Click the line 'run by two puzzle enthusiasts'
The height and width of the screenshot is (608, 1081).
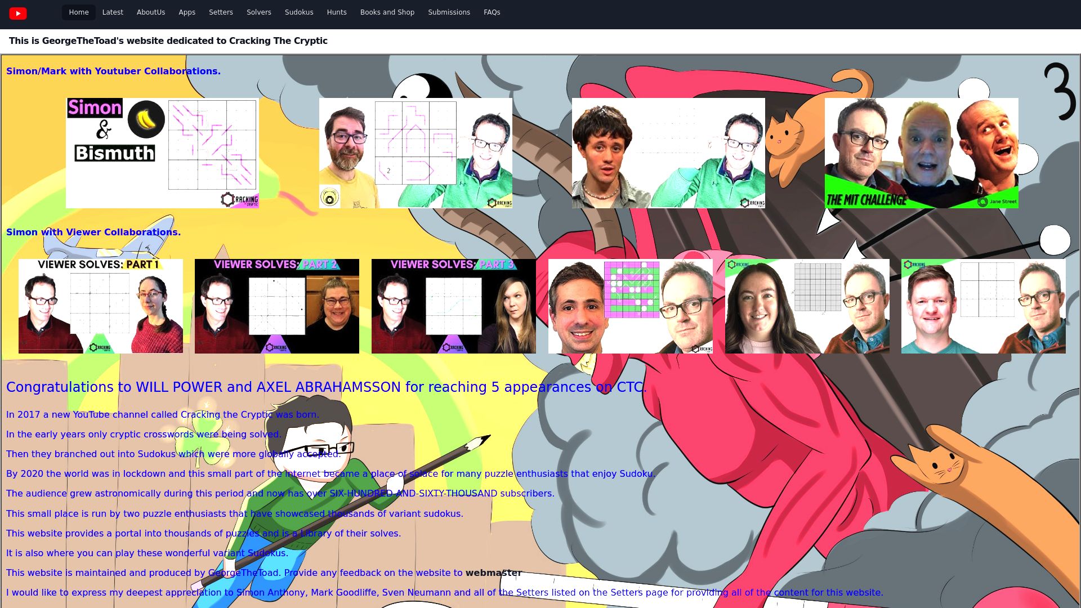coord(235,513)
